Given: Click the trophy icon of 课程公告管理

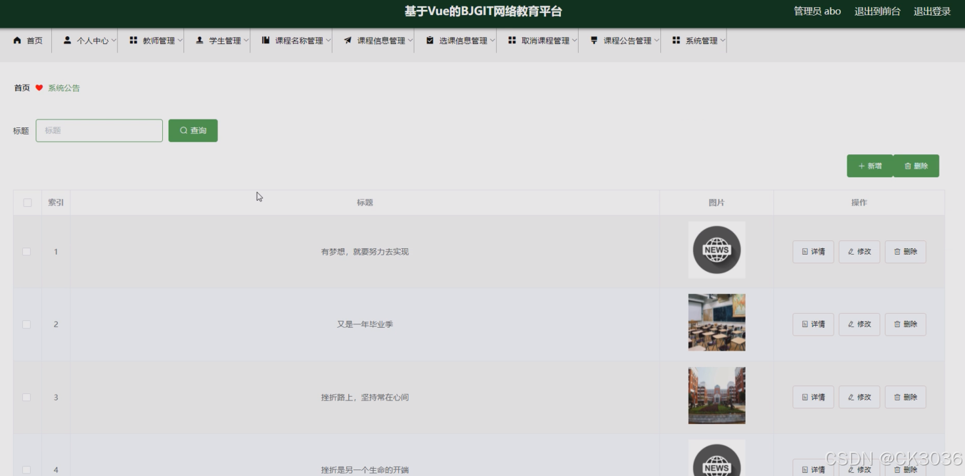Looking at the screenshot, I should pos(595,40).
